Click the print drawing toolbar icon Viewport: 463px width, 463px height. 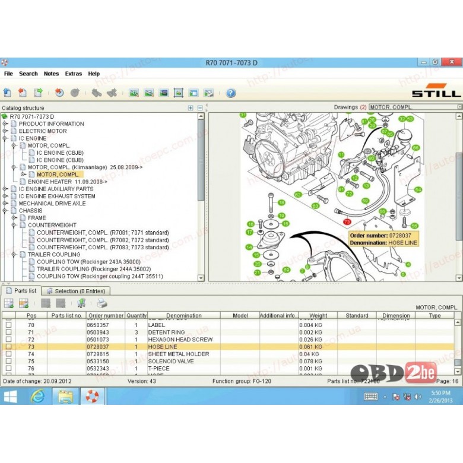[209, 93]
